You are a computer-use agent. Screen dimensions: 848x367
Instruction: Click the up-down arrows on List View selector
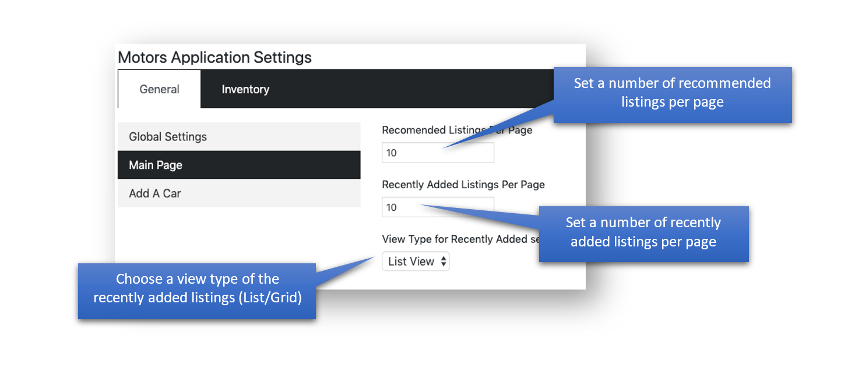tap(444, 262)
